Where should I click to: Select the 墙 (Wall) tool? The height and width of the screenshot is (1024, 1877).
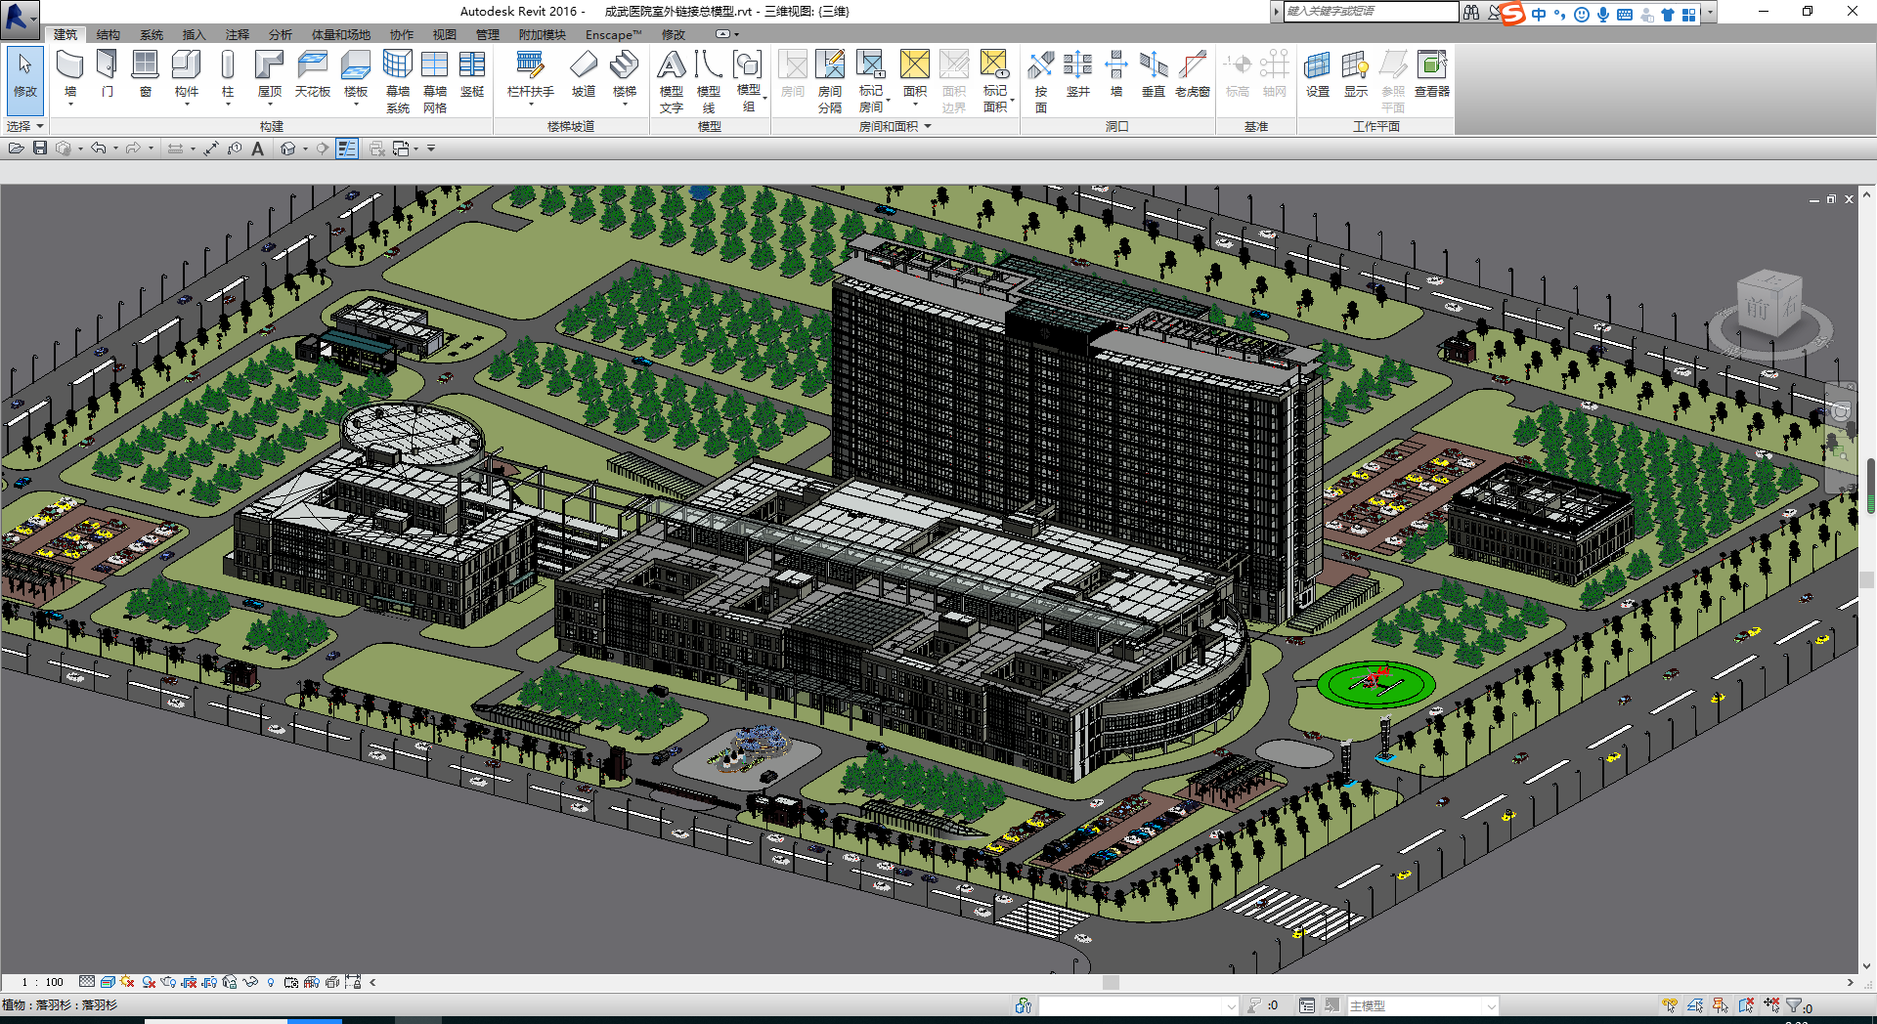69,74
